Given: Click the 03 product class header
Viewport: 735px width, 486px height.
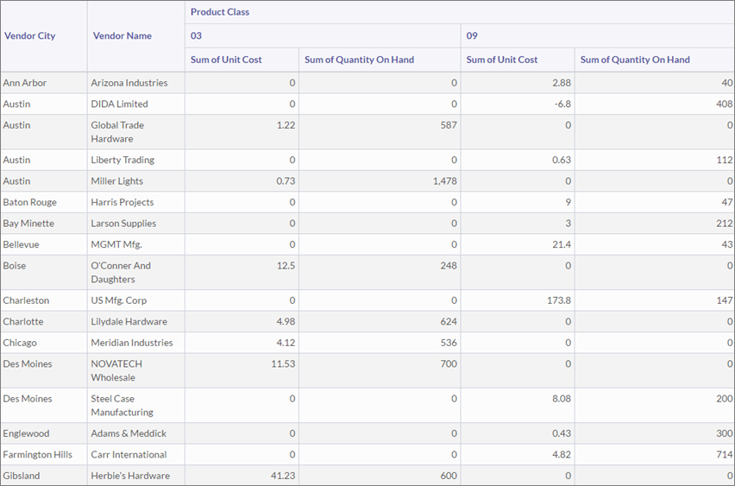Looking at the screenshot, I should [197, 36].
